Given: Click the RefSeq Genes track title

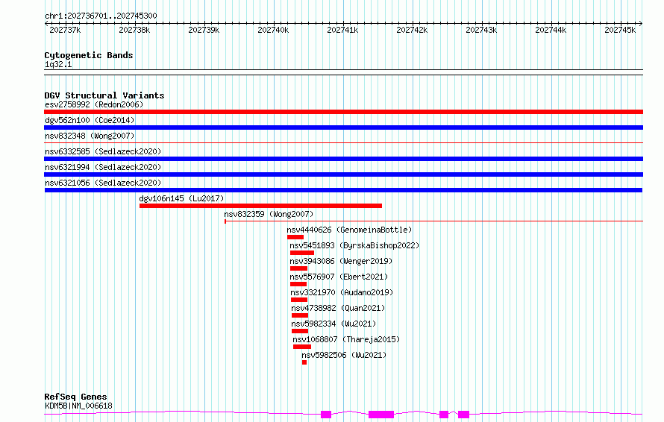Looking at the screenshot, I should coord(75,397).
